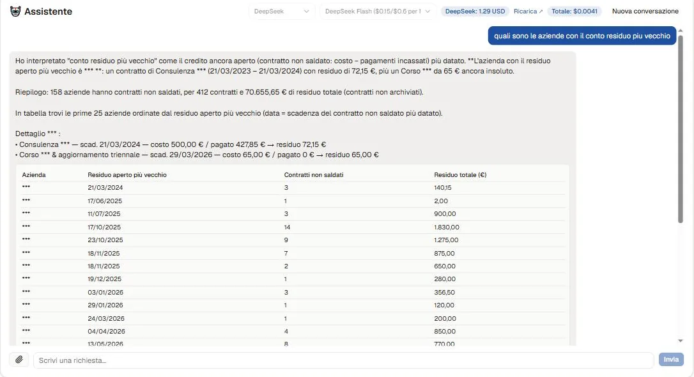Click the "Dettaglio *** :" heading line
Screen dimensions: 694x377
[38, 134]
